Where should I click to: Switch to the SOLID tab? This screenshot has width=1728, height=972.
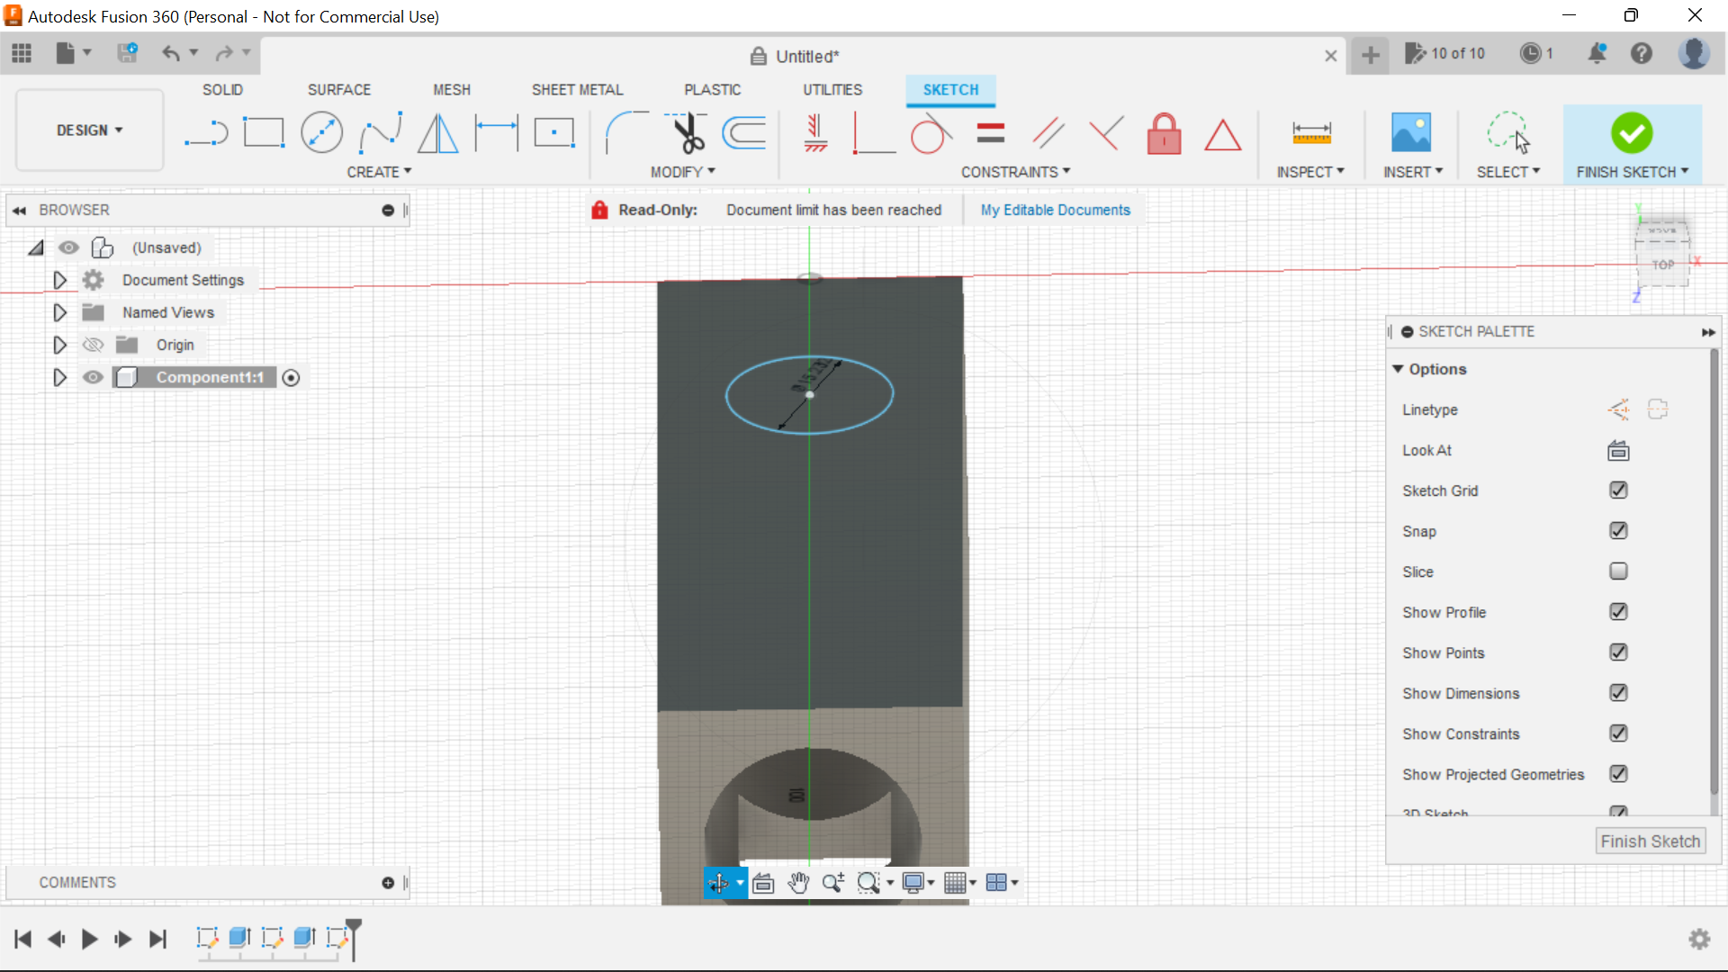[x=222, y=89]
